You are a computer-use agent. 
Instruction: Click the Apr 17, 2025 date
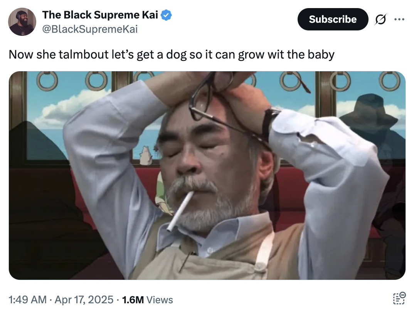click(x=84, y=300)
